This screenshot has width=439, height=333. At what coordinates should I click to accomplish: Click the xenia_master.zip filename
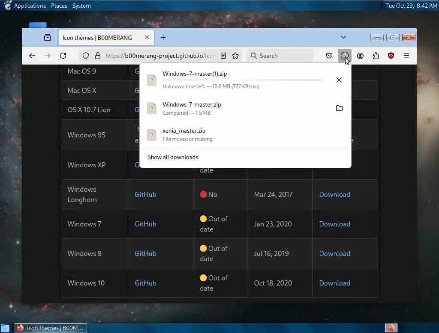coord(184,131)
